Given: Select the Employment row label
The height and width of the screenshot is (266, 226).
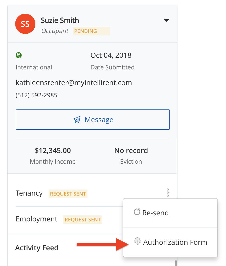Looking at the screenshot, I should tap(36, 219).
